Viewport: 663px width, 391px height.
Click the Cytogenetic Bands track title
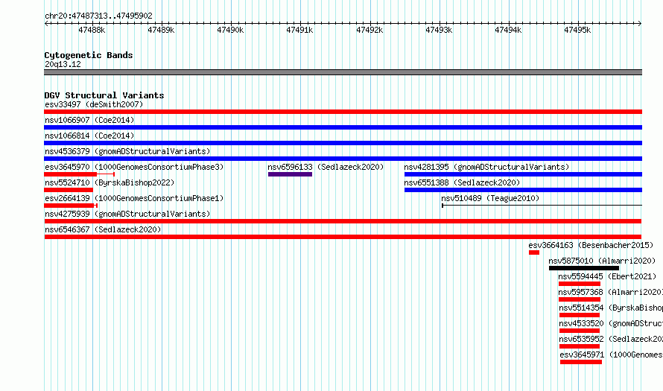[x=89, y=55]
